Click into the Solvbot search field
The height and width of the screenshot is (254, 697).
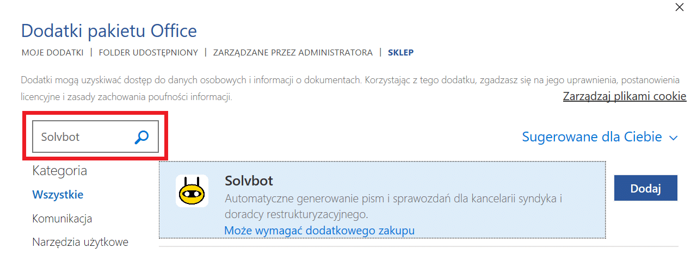(83, 137)
